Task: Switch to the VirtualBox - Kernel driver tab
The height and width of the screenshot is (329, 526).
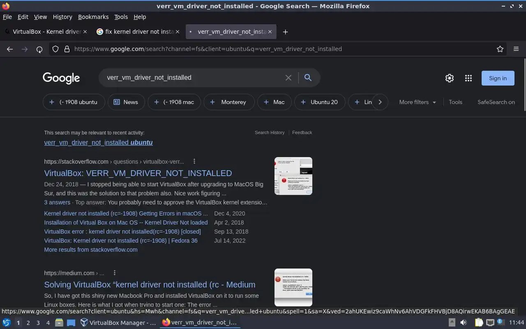Action: [46, 32]
